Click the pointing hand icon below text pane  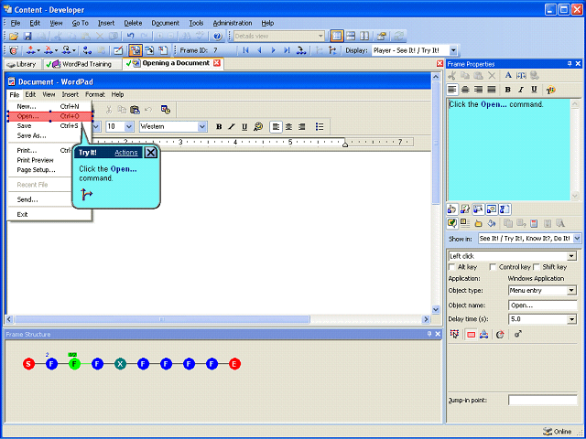451,209
